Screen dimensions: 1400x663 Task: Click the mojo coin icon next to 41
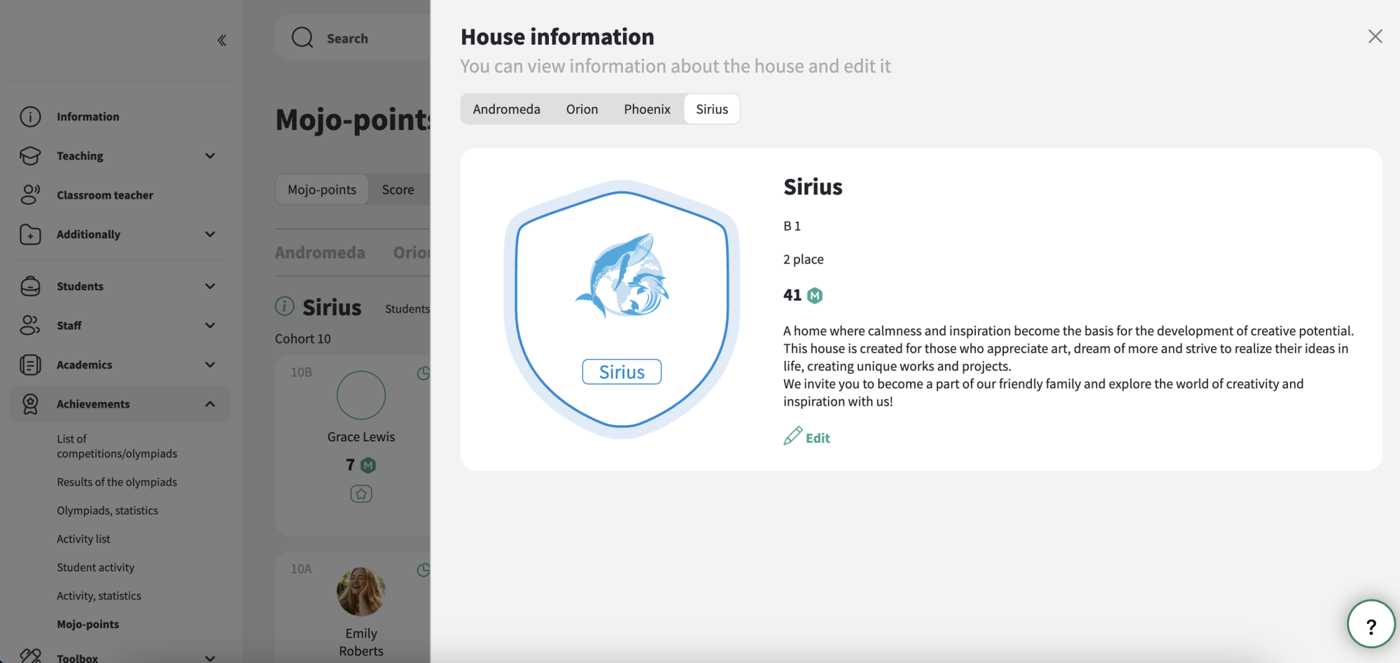(x=815, y=295)
